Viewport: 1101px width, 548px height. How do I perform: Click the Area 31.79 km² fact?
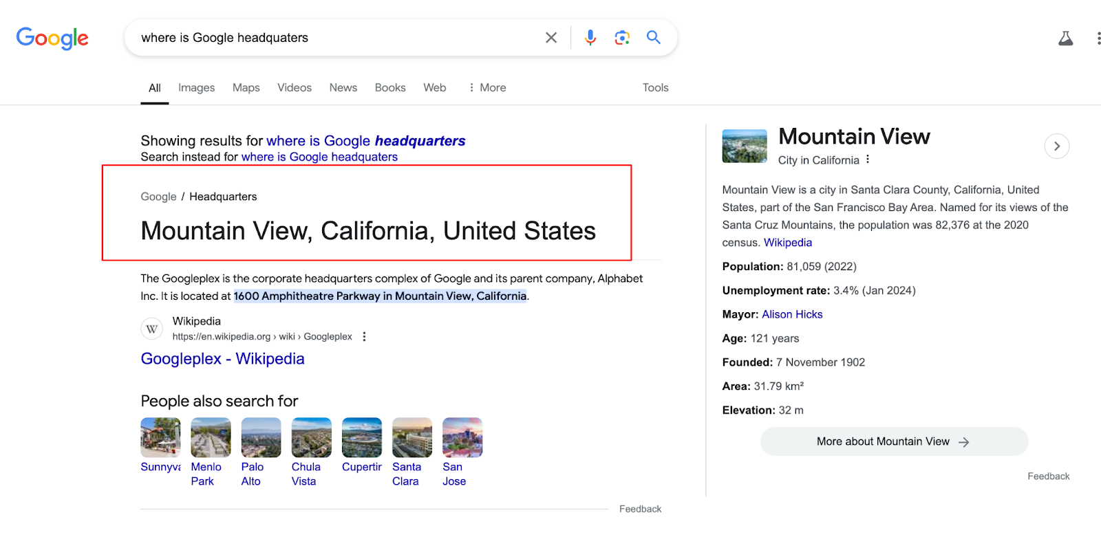762,386
